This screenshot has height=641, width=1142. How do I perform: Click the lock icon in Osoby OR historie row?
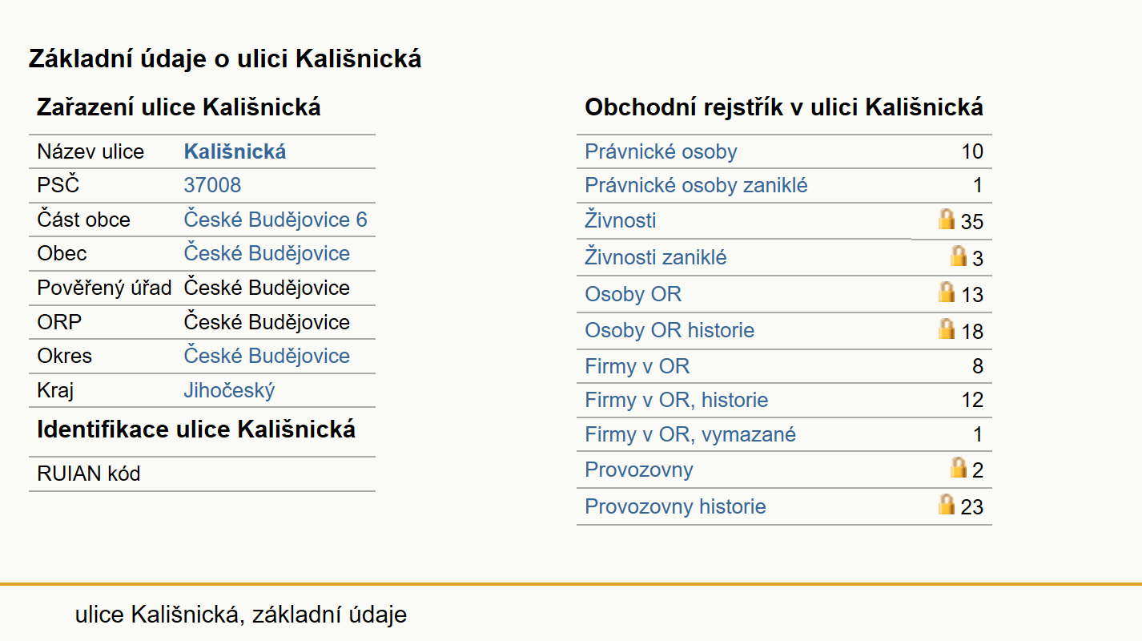[x=947, y=329]
